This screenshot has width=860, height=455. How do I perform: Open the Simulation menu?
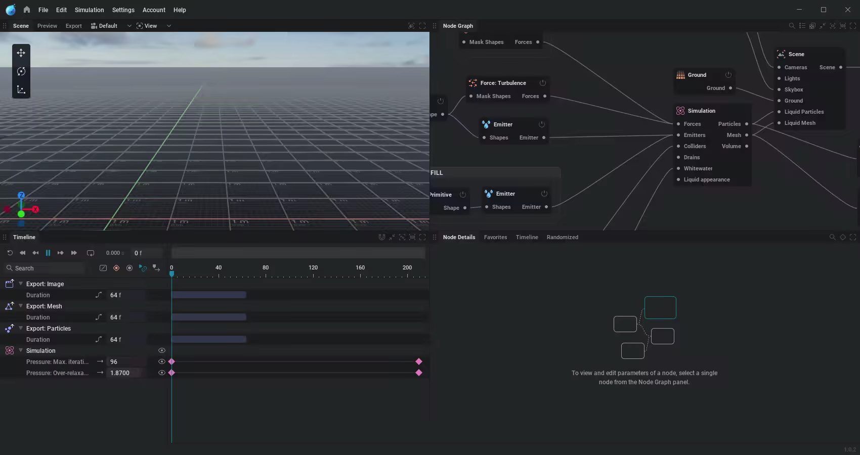point(89,10)
